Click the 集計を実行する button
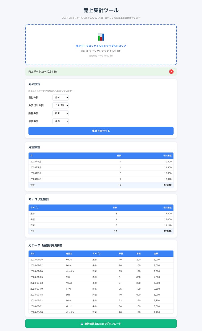Viewport: 202px width, 331px height. 101,131
